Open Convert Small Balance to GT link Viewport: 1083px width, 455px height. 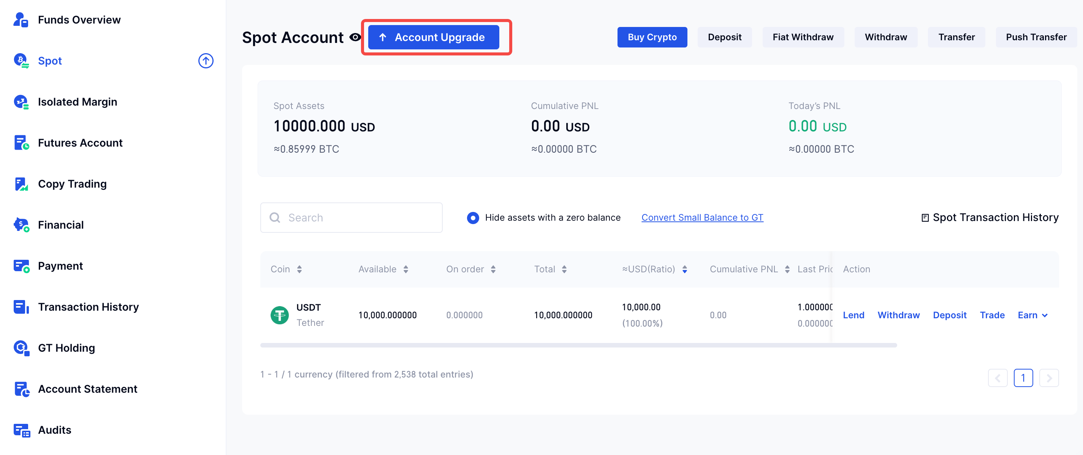(702, 218)
